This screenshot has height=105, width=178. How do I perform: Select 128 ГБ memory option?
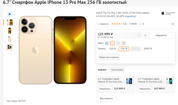pyautogui.click(x=112, y=49)
